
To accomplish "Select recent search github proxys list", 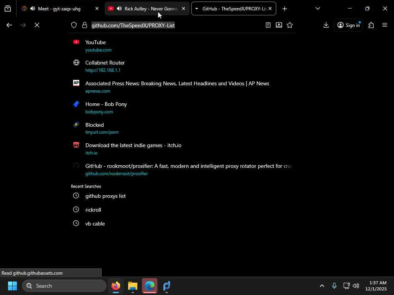I will [x=181, y=196].
